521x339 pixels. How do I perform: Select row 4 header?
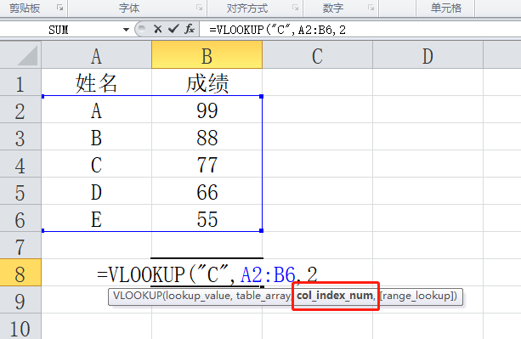point(20,164)
